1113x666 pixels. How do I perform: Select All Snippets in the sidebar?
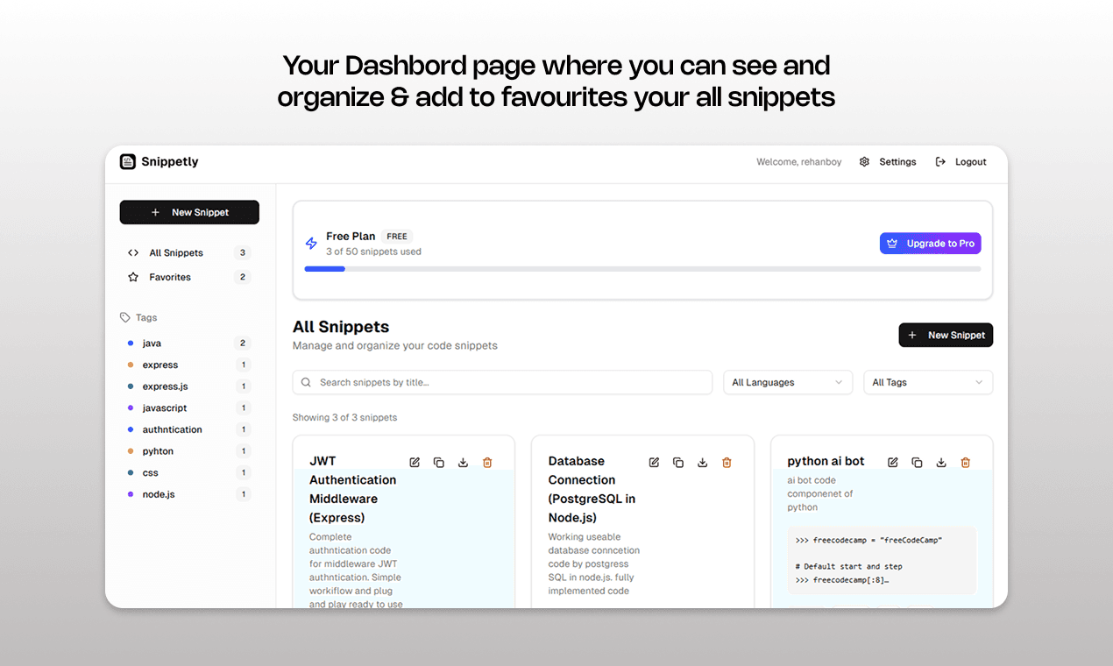[x=176, y=252]
